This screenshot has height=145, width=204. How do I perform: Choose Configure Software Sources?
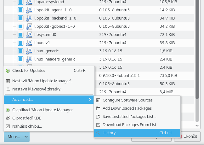point(137,100)
